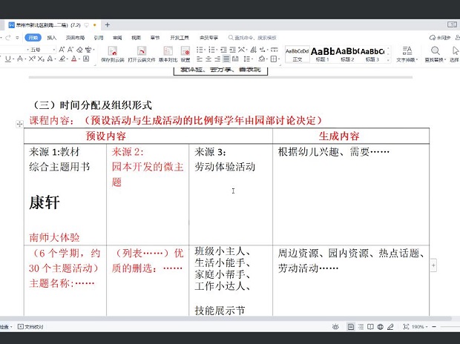Switch to page layout view in status bar
Screen dimensions: 460x344
click(x=351, y=327)
